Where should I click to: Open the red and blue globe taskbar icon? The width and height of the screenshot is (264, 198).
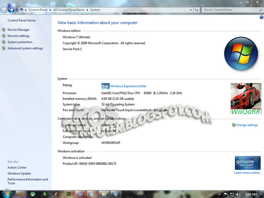pyautogui.click(x=57, y=194)
